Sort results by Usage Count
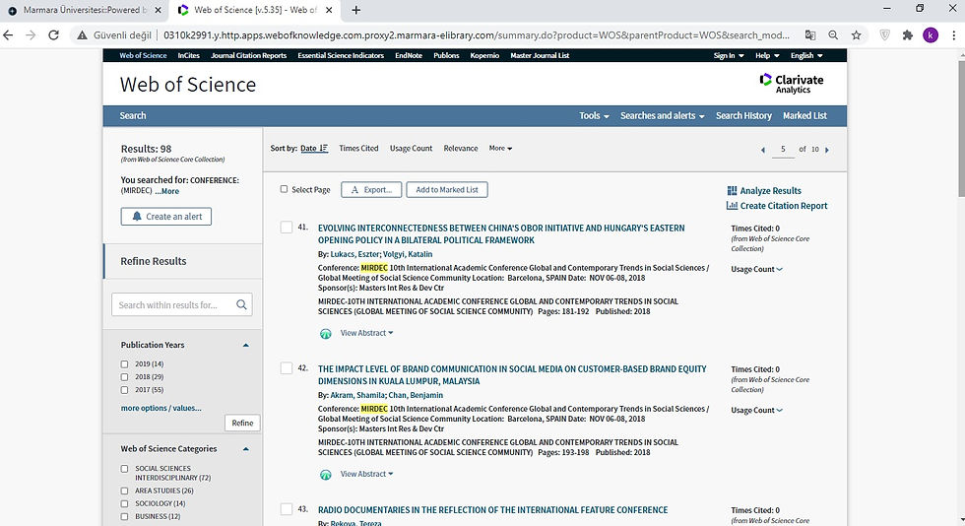965x526 pixels. pyautogui.click(x=411, y=149)
